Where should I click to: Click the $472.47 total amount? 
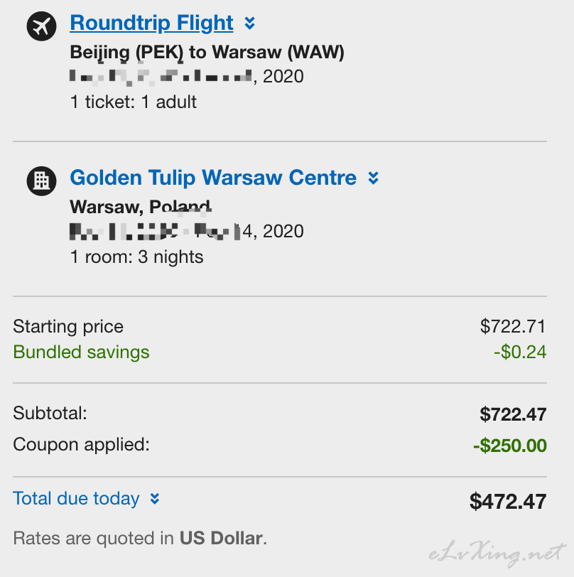508,501
